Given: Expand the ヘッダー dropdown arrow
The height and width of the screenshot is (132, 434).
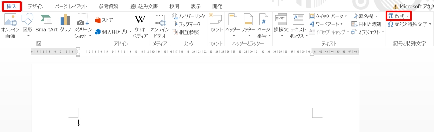Looking at the screenshot, I should (x=234, y=36).
